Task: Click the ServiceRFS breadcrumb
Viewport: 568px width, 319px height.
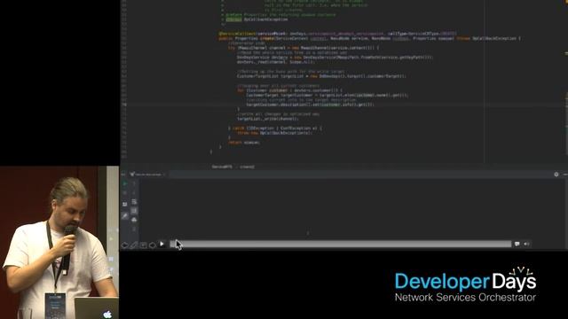Action: click(x=222, y=167)
